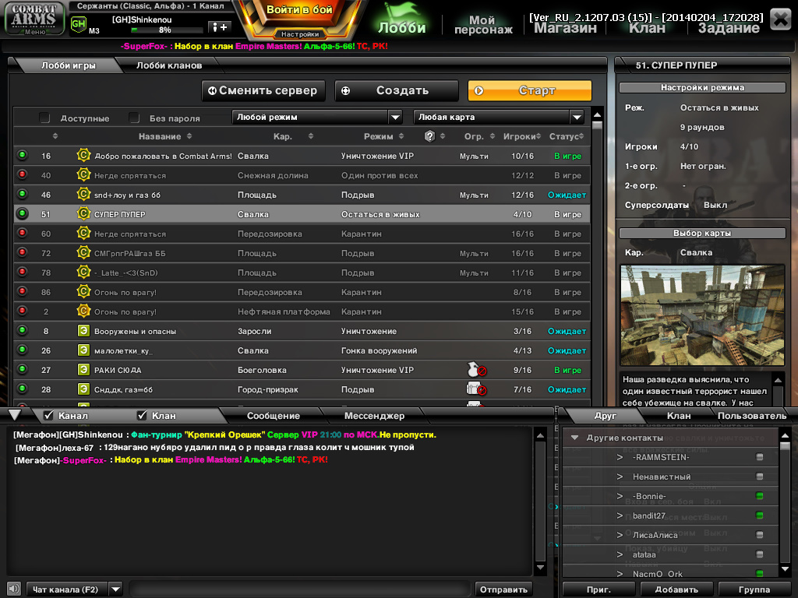Click the player info plus icon
Image resolution: width=798 pixels, height=598 pixels.
tap(220, 27)
